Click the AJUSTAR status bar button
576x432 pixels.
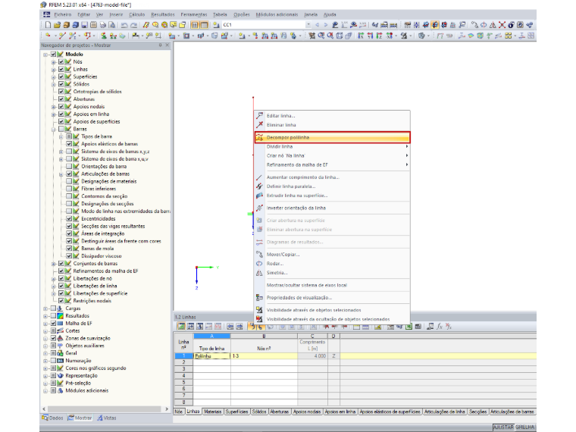coord(503,427)
